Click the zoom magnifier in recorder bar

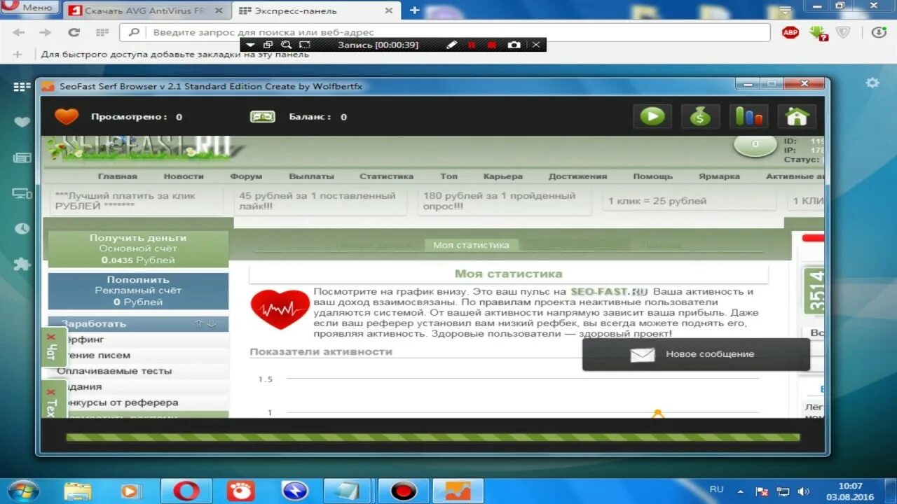286,45
